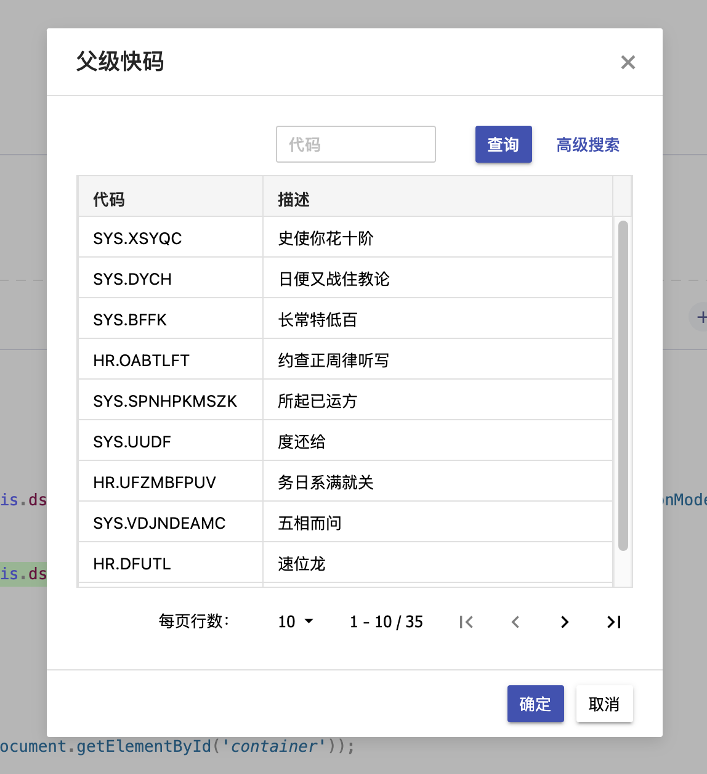Open 高级搜索 advanced search
This screenshot has width=707, height=774.
click(x=588, y=144)
